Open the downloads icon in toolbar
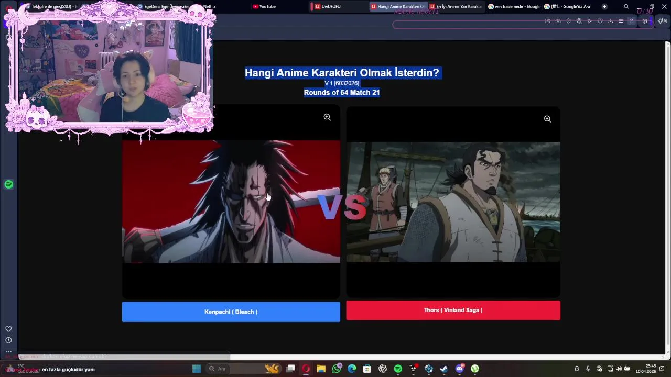The image size is (671, 377). click(x=611, y=21)
